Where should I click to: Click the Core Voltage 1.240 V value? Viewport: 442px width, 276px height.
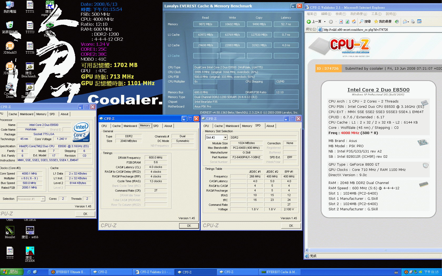62,139
